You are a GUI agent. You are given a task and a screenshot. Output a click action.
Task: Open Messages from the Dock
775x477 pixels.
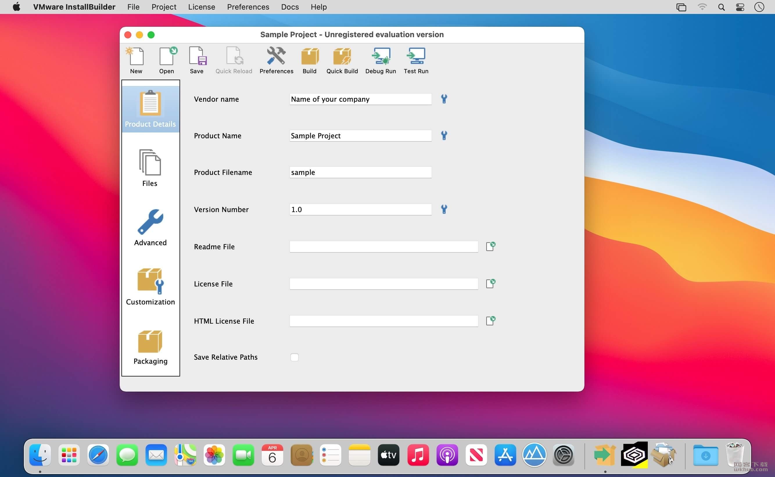pyautogui.click(x=127, y=455)
